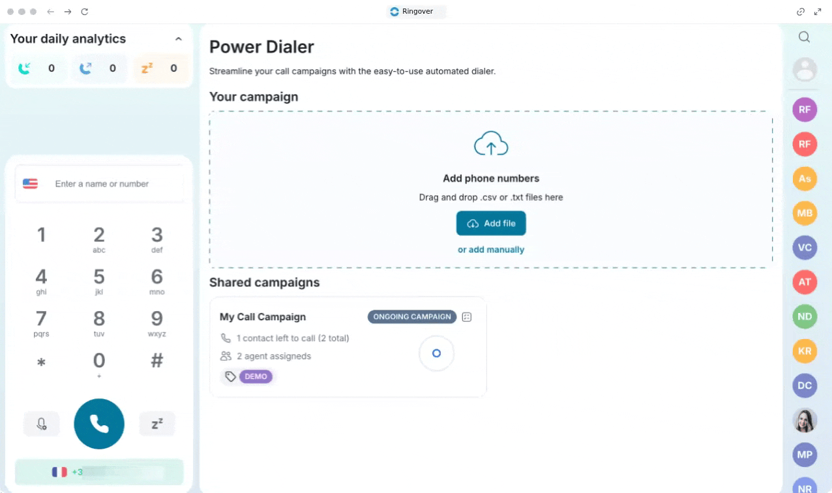Screen dimensions: 832x493
Task: Click dialpad key 5
Action: point(99,280)
